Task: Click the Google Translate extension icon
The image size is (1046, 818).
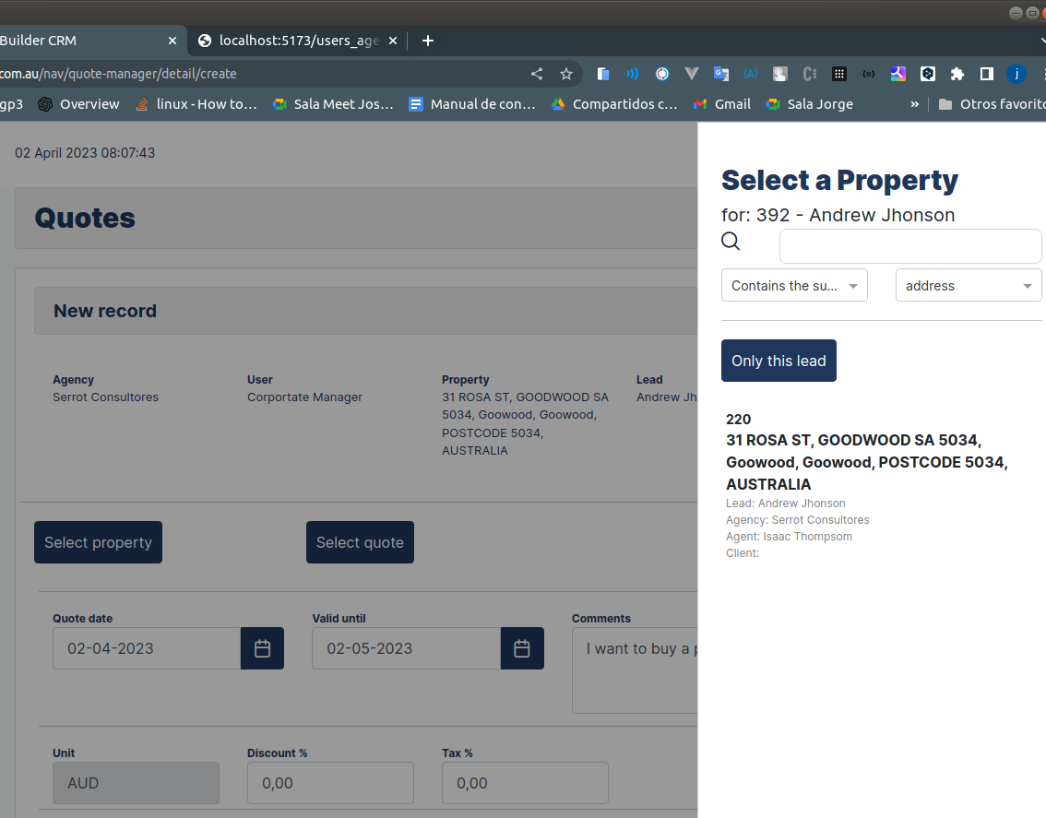Action: (x=720, y=74)
